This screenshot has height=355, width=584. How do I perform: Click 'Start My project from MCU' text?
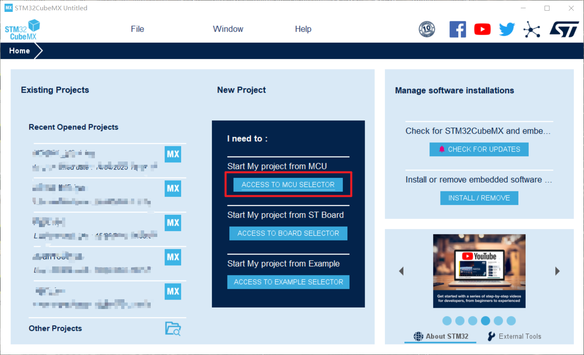point(277,166)
